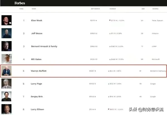Select rank number 1 beside Elon Musk
Screen dimensions: 167x115
24,20
